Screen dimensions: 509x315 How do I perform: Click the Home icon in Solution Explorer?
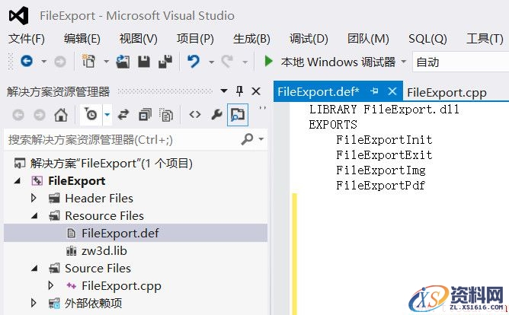[61, 115]
